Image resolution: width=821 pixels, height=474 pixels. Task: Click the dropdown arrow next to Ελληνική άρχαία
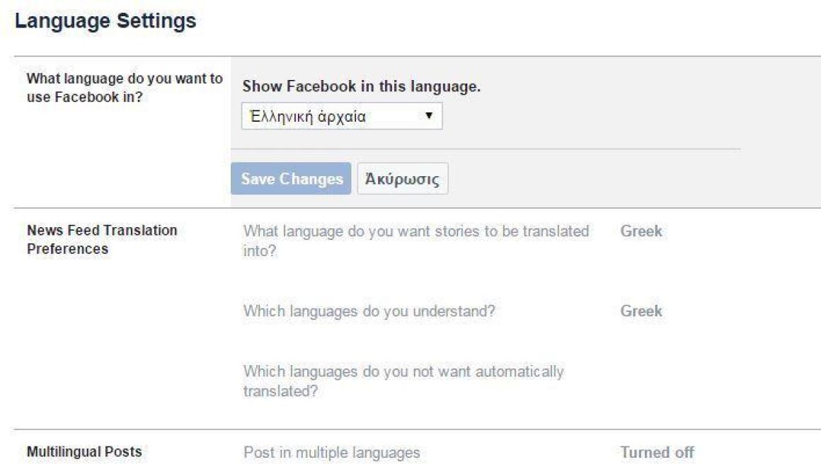429,115
